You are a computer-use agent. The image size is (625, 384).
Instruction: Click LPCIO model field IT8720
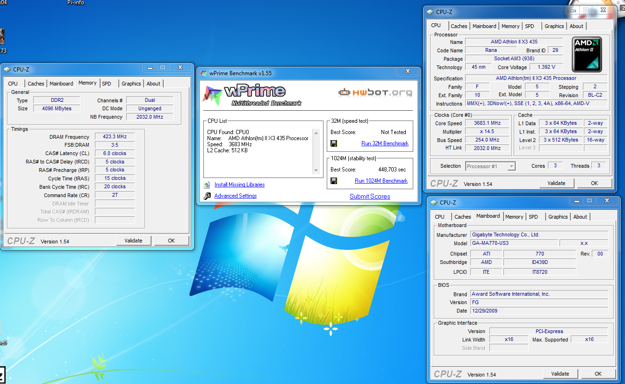(539, 272)
